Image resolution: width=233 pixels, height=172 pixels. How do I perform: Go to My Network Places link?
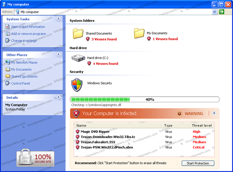point(24,62)
